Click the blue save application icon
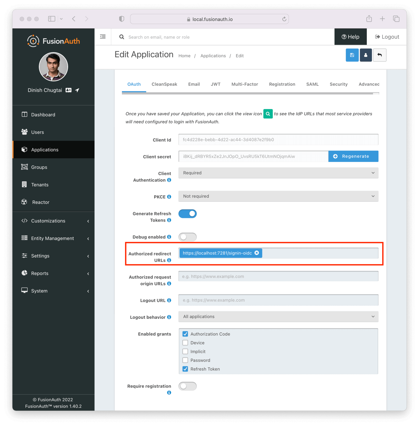 (x=352, y=55)
